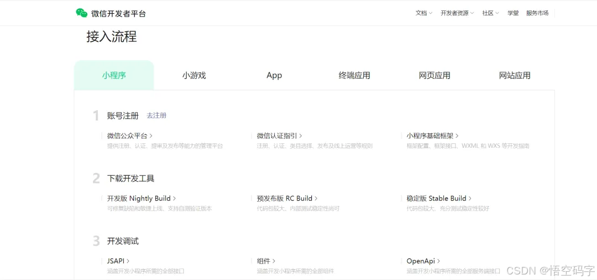Click the 开发调试 step heading
Viewport: 597px width, 280px height.
123,241
